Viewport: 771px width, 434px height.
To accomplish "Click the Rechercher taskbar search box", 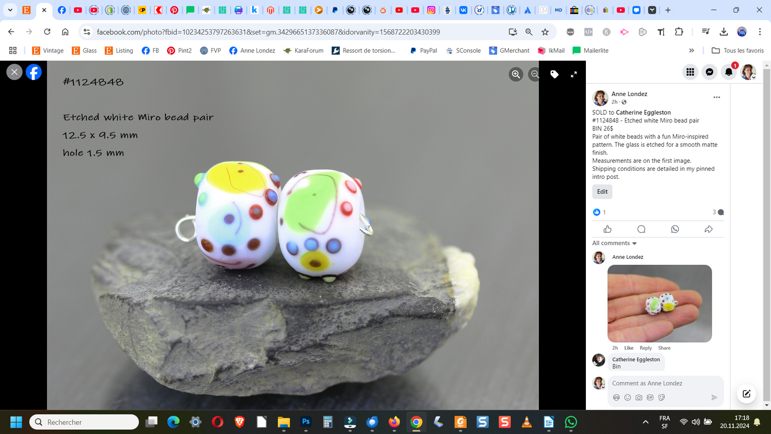I will click(x=84, y=422).
